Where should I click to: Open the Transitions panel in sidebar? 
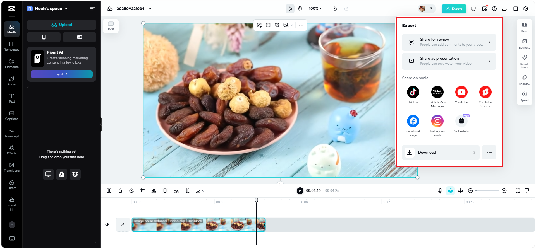click(x=12, y=167)
